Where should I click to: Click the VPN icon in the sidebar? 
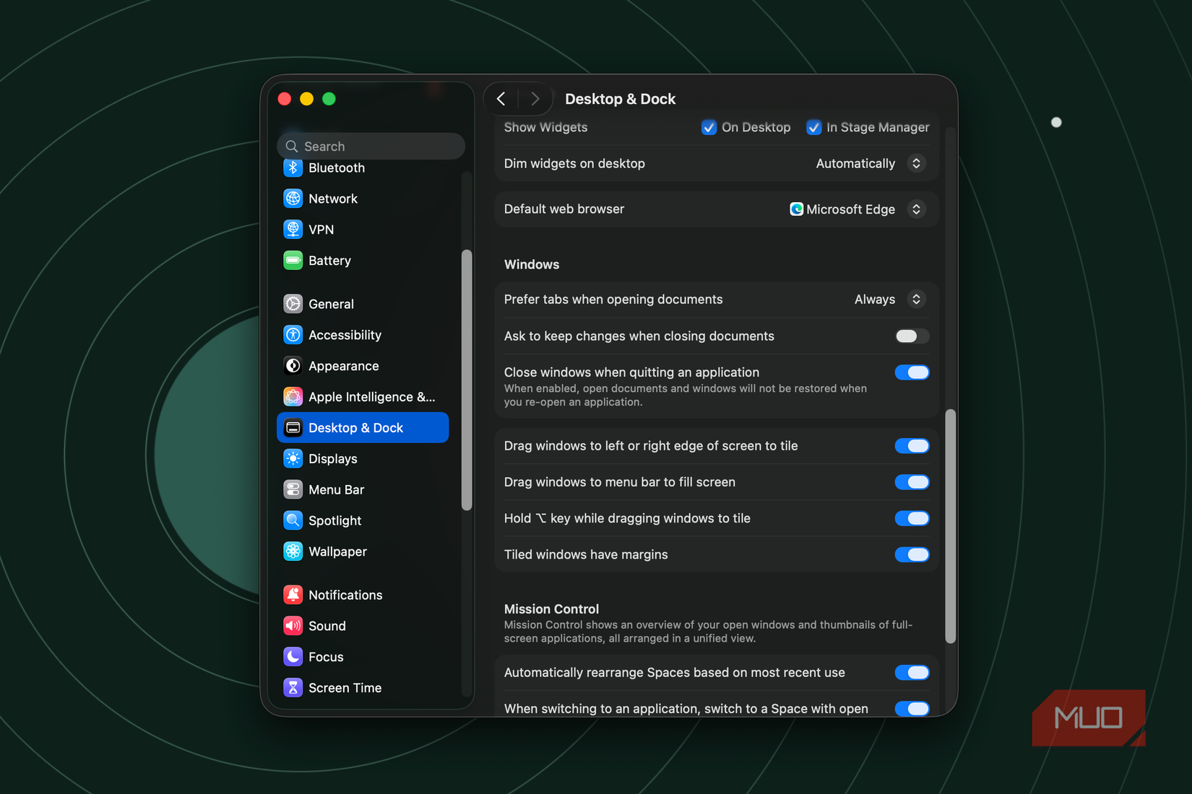[x=293, y=230]
